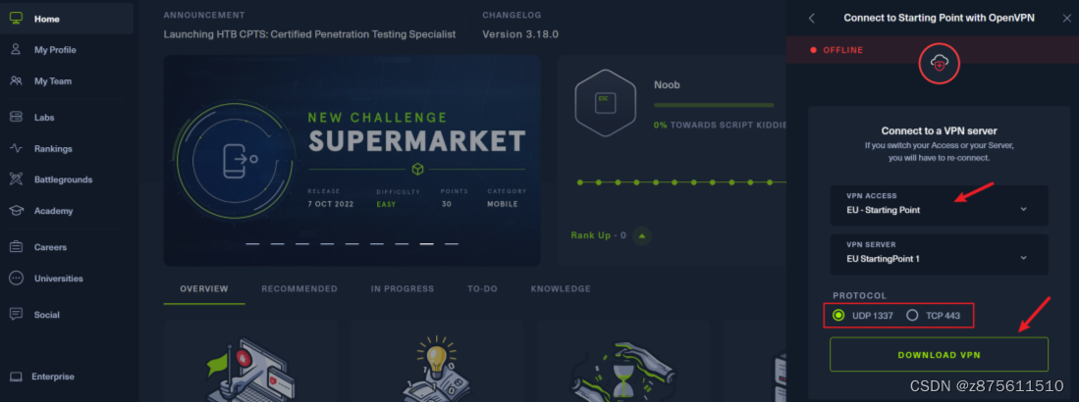This screenshot has width=1079, height=402.
Task: Open the HTB CPTS announcement link
Action: [309, 33]
